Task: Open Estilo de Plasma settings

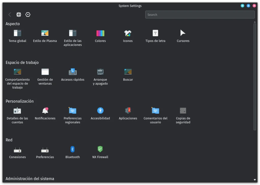Action: coord(45,36)
